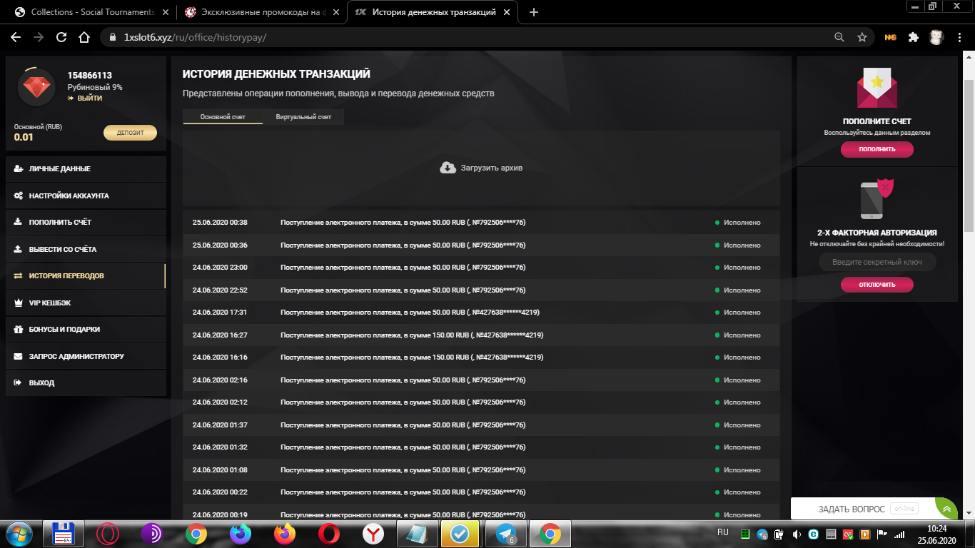Screen dimensions: 975x548
Task: Open Личные данные in the sidebar
Action: pyautogui.click(x=86, y=169)
